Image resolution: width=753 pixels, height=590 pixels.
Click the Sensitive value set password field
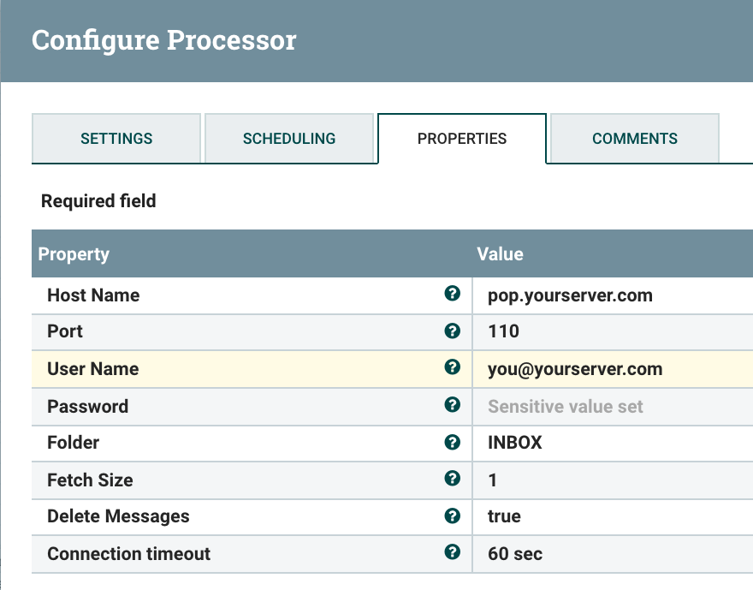(x=565, y=407)
